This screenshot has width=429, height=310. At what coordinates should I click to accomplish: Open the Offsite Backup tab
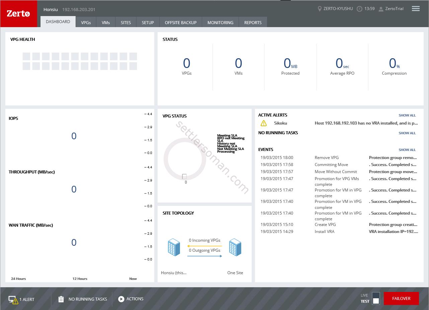(x=181, y=22)
